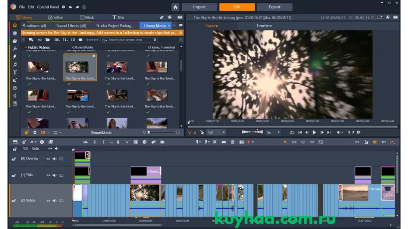
Task: Open the Home screen via house icon
Action: [175, 7]
